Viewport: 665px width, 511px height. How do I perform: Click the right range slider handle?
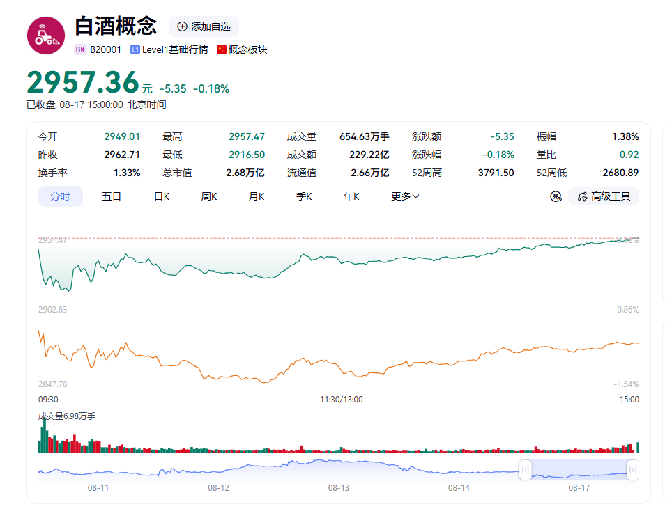(633, 470)
